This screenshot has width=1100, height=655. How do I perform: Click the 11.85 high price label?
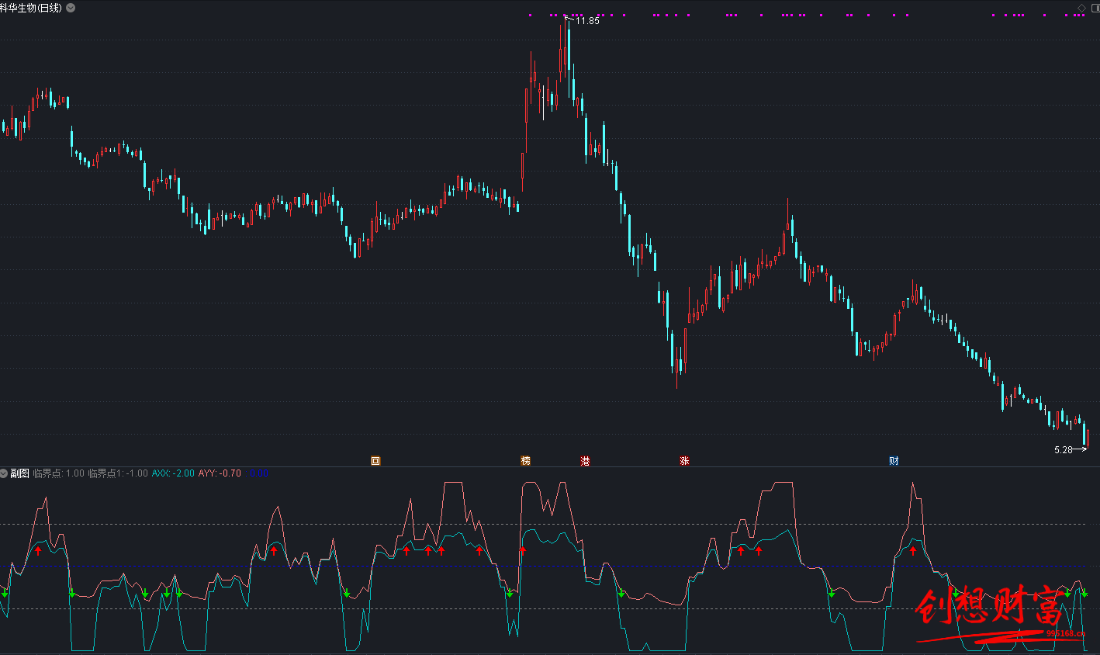[587, 21]
